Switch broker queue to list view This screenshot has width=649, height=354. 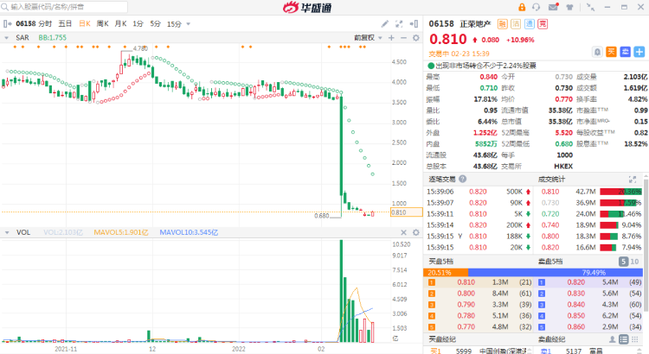tap(623, 339)
